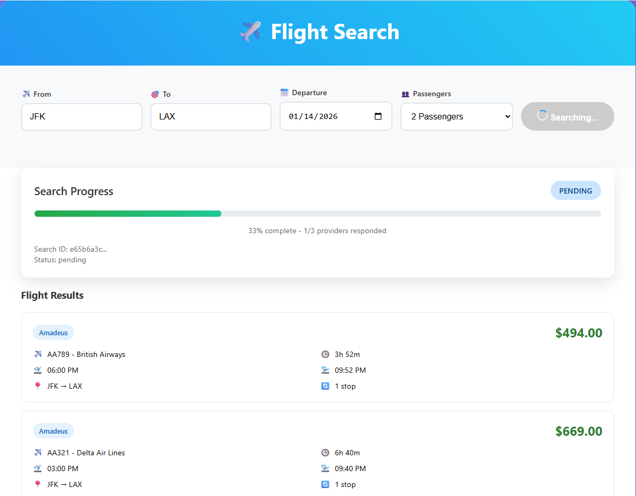The width and height of the screenshot is (636, 496).
Task: Click the green search progress bar
Action: pos(128,214)
